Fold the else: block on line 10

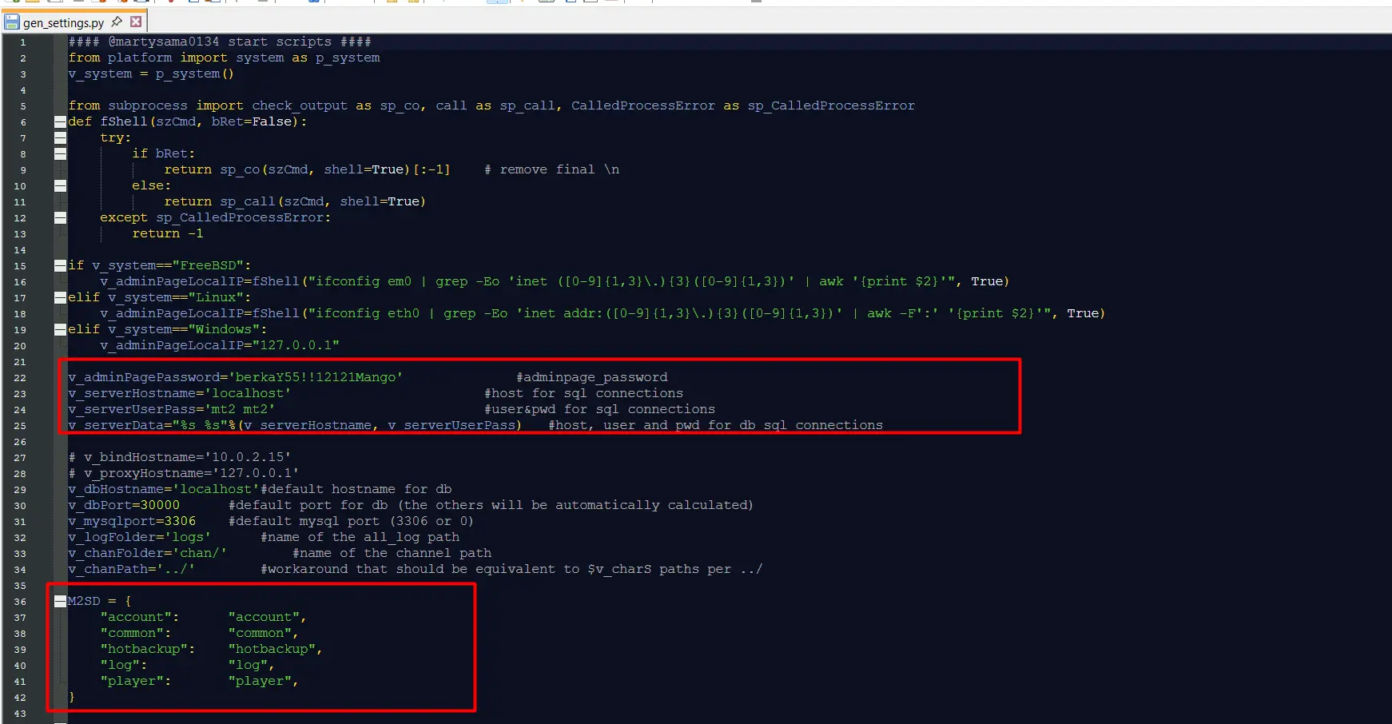point(60,185)
